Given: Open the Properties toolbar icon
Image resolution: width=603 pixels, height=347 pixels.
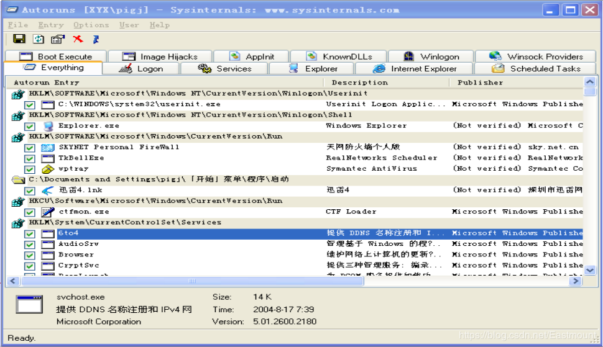Looking at the screenshot, I should [x=58, y=38].
